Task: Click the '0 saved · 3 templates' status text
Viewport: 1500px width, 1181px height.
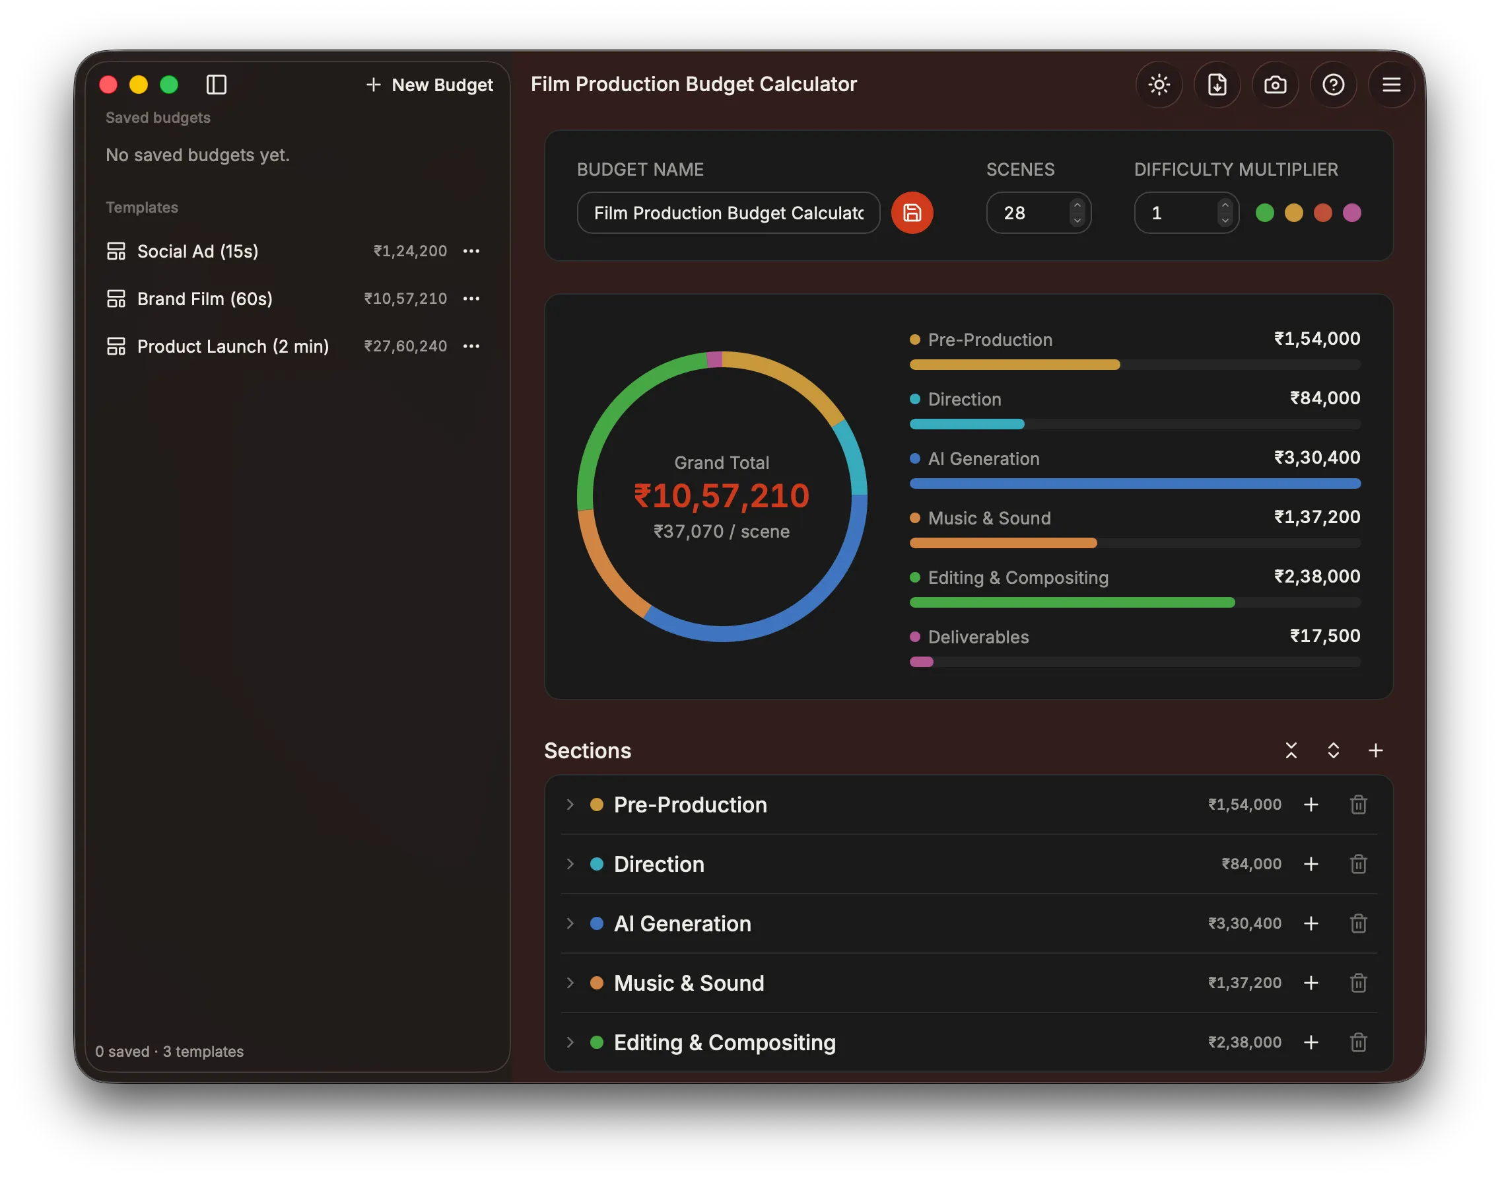Action: pyautogui.click(x=170, y=1051)
